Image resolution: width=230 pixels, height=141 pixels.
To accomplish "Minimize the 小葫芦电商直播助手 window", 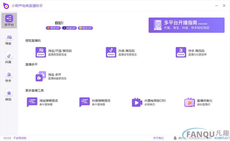I will pos(216,6).
